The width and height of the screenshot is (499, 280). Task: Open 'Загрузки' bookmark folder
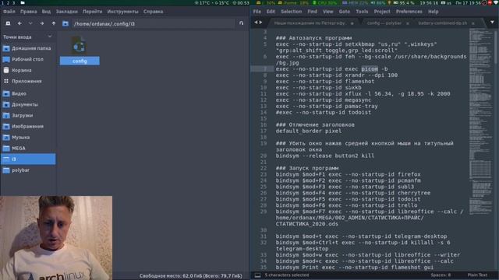point(28,116)
